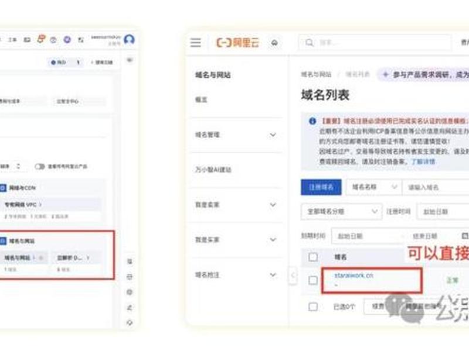
Task: Click the blue icon beside the 域名与网站 section heading
Action: (3, 241)
